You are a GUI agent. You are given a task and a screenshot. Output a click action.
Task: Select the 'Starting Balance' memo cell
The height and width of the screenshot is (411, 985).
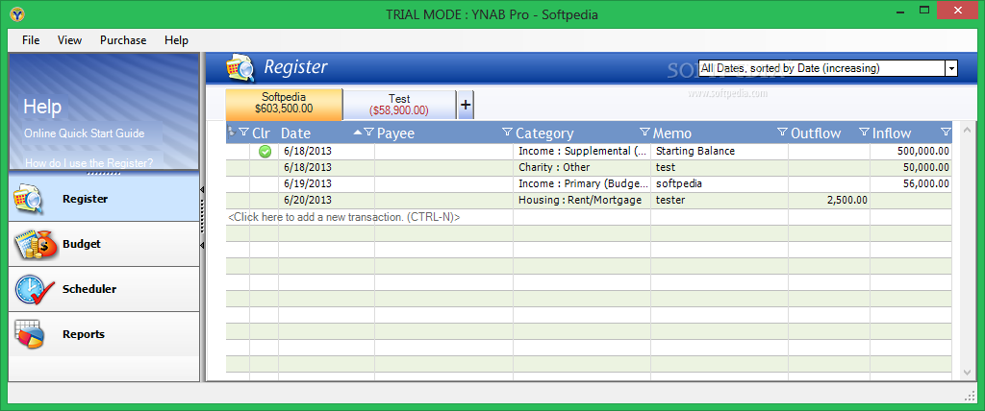click(x=720, y=151)
